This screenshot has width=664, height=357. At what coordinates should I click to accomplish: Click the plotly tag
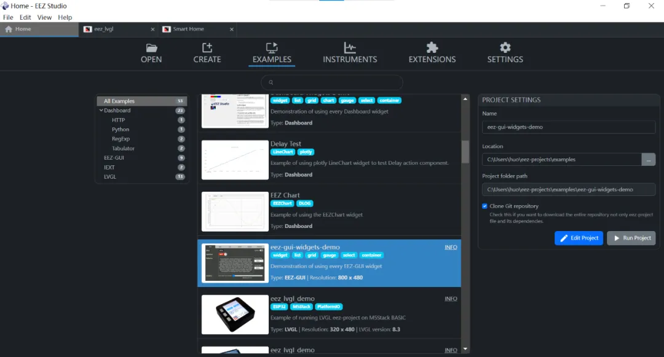(306, 152)
